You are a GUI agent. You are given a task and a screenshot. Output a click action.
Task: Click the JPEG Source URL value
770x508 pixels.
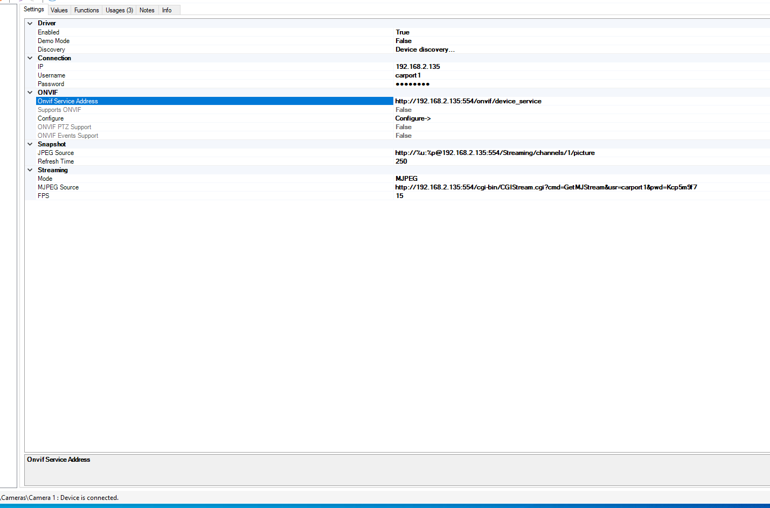pos(495,153)
